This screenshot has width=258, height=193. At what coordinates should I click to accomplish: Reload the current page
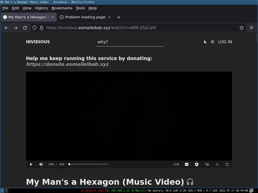pyautogui.click(x=25, y=28)
